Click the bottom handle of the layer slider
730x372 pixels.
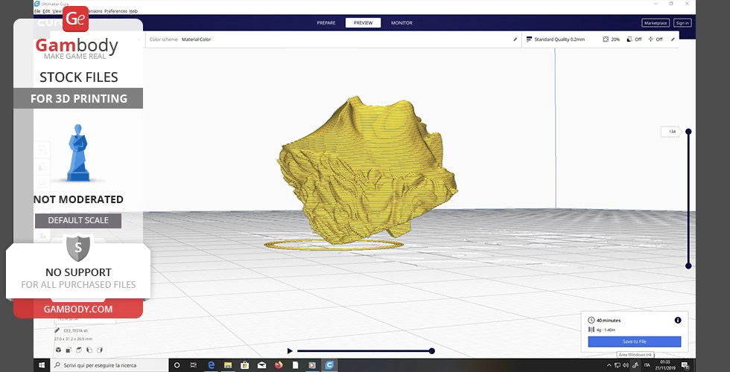pos(688,266)
